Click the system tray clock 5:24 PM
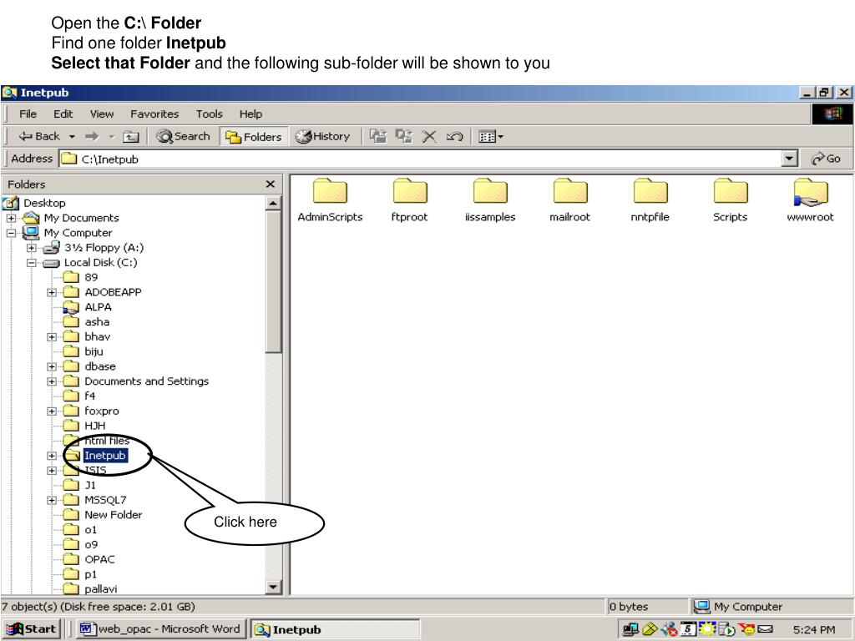The image size is (855, 641). [x=813, y=629]
